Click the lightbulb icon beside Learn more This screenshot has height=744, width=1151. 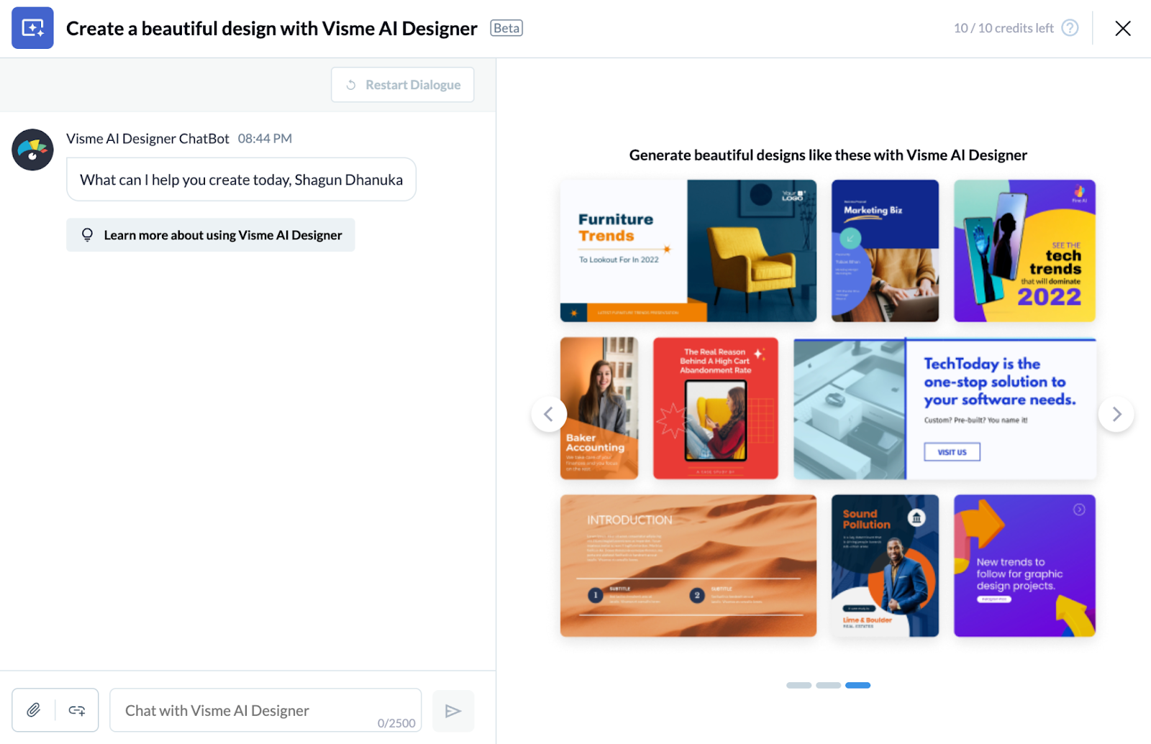pos(87,235)
